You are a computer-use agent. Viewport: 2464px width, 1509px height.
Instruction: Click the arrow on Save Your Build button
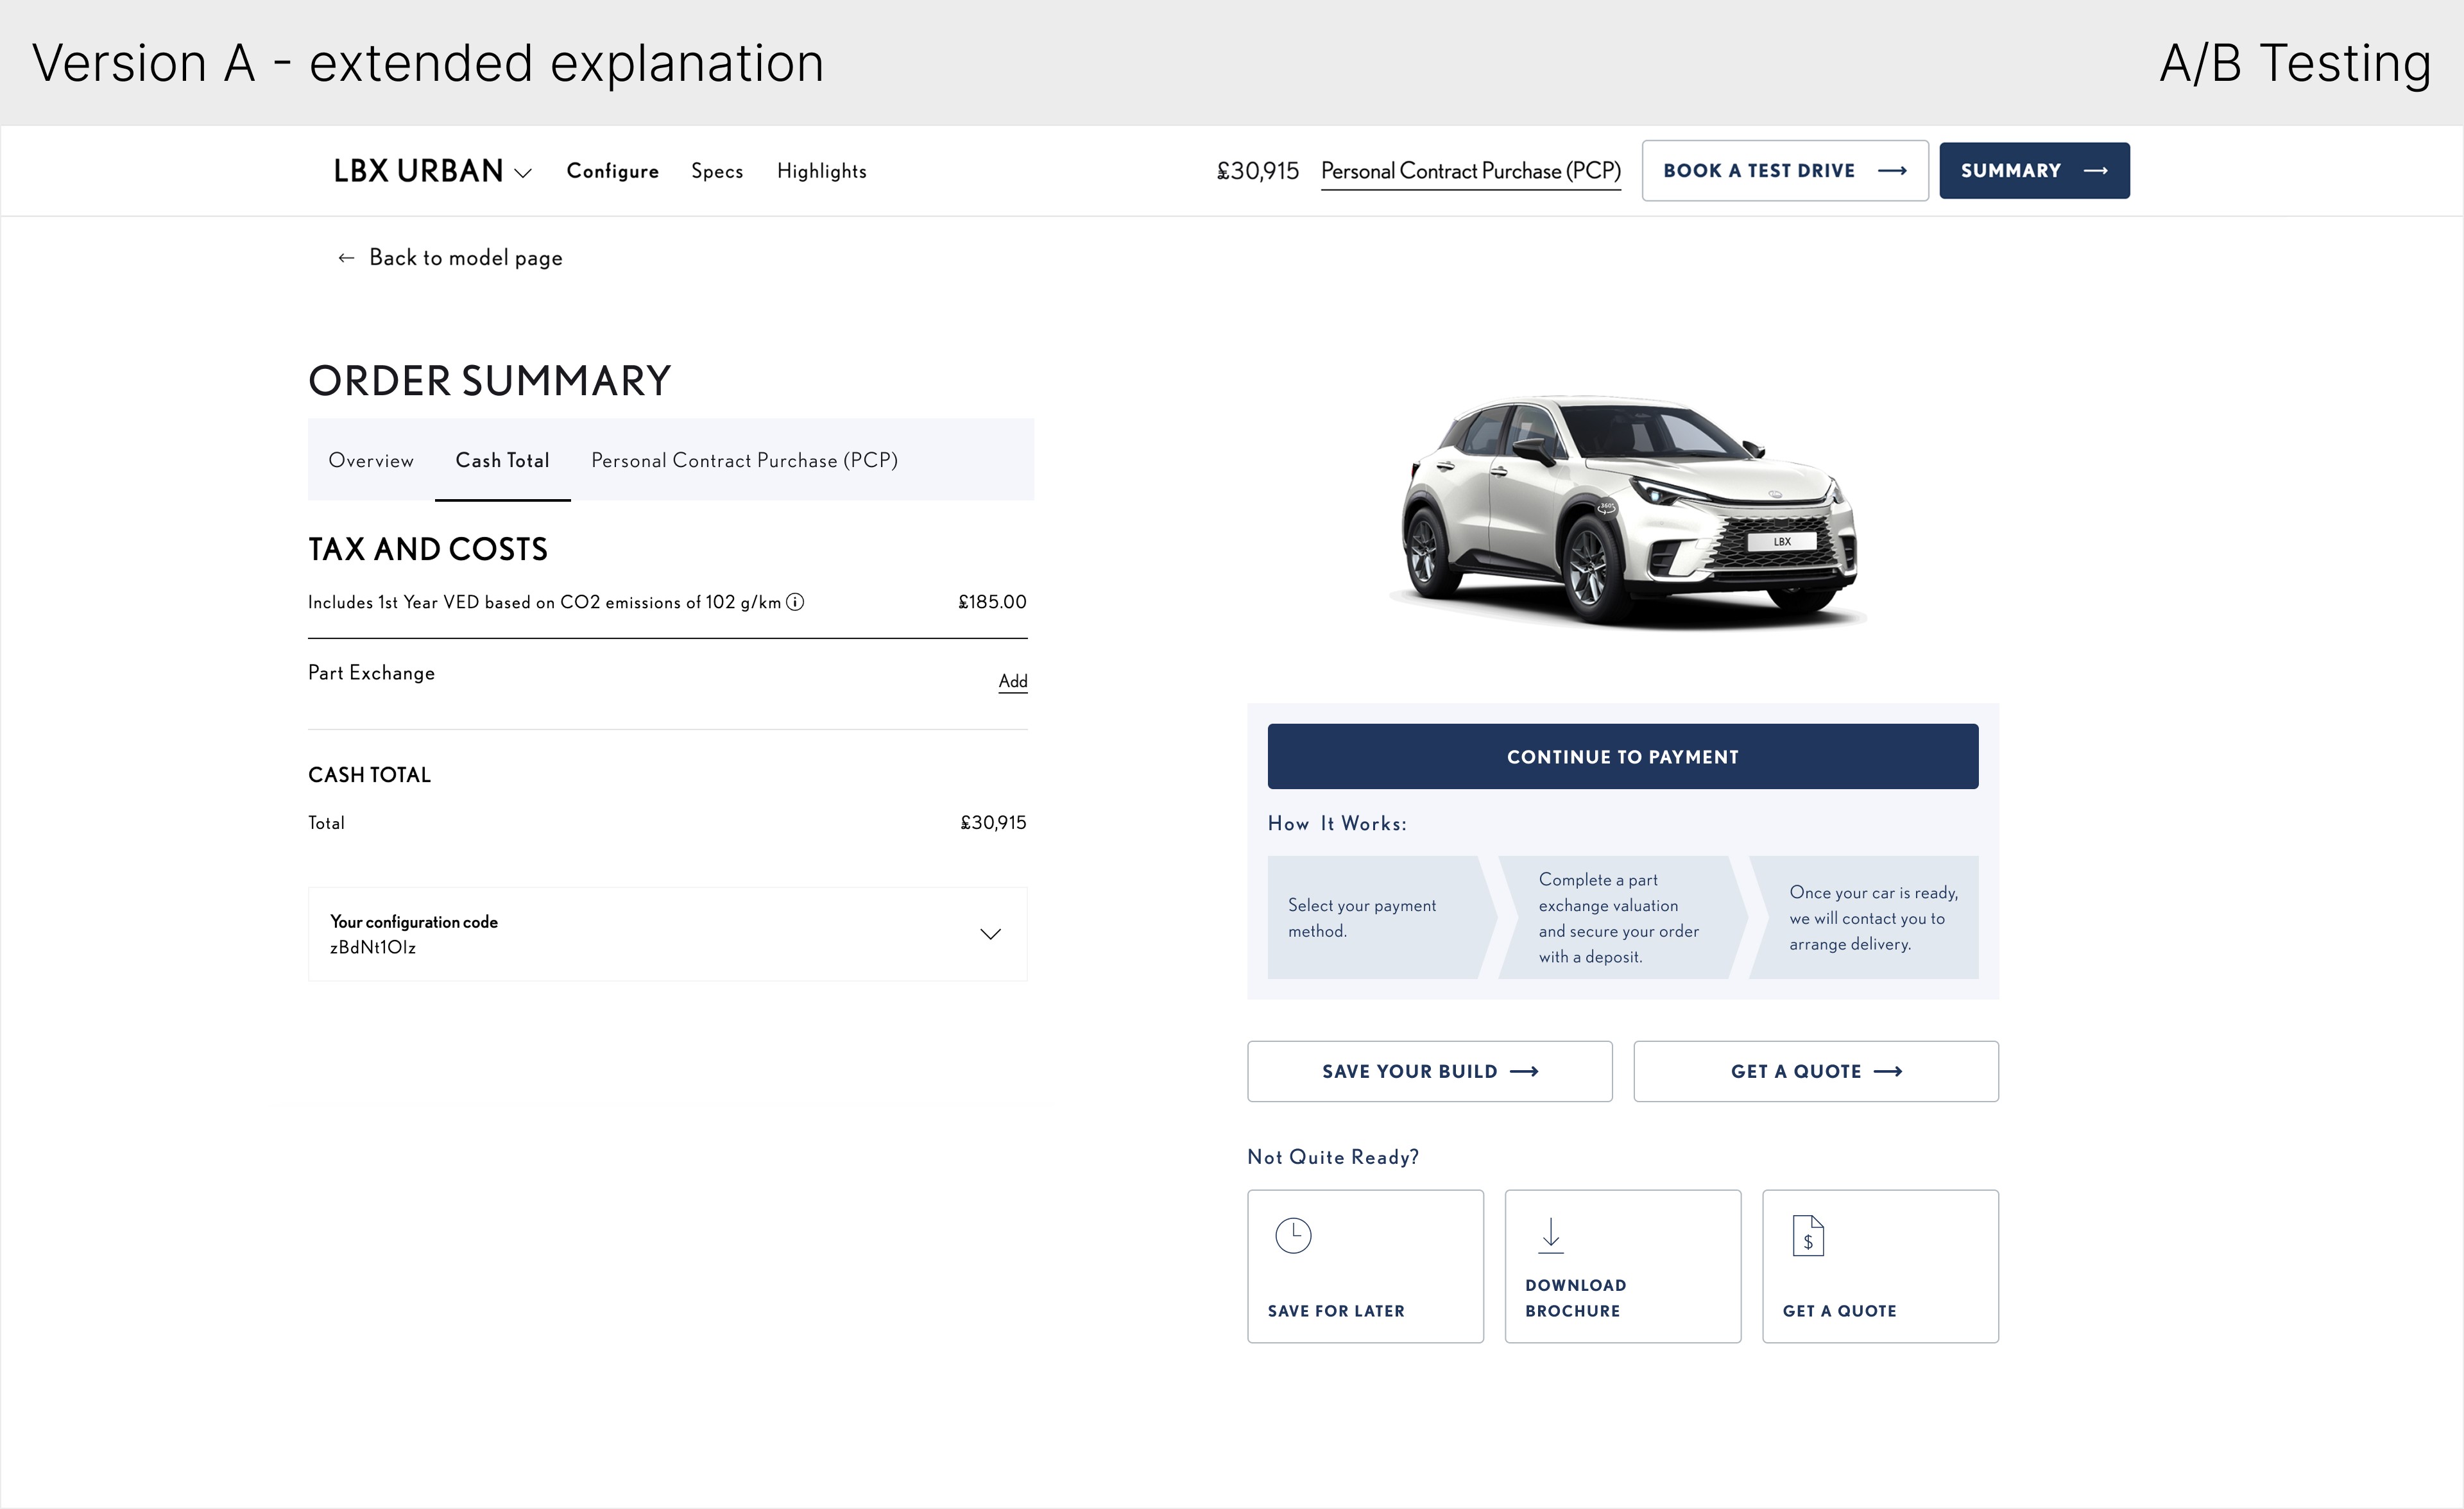pos(1524,1072)
